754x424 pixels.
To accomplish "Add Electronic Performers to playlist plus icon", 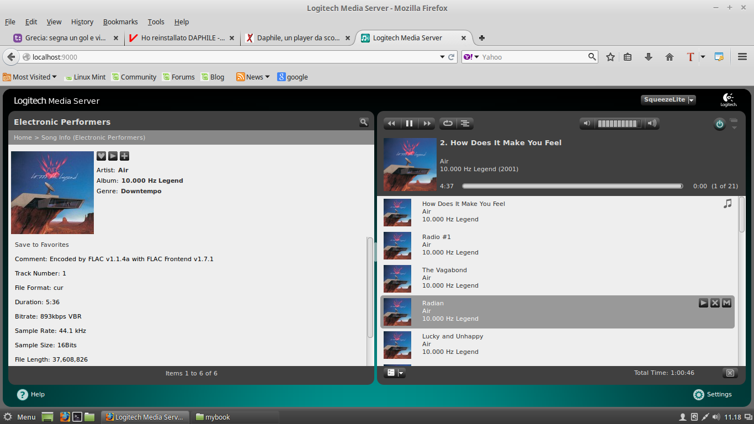I will click(124, 156).
